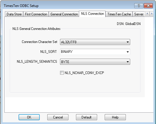Close the TimesTen ODBC Setup dialog
Image resolution: width=156 pixels, height=124 pixels.
coord(148,6)
